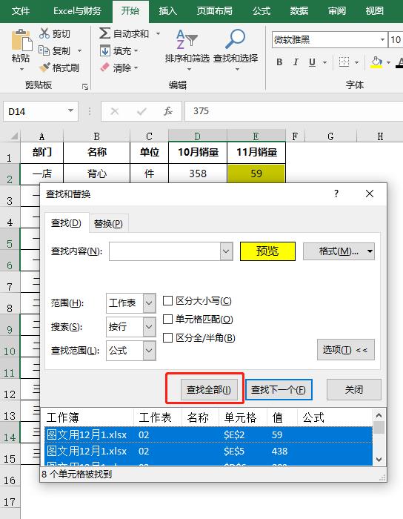Switch to the Data (数据) tab
Screen dimensions: 403x519
pyautogui.click(x=299, y=11)
